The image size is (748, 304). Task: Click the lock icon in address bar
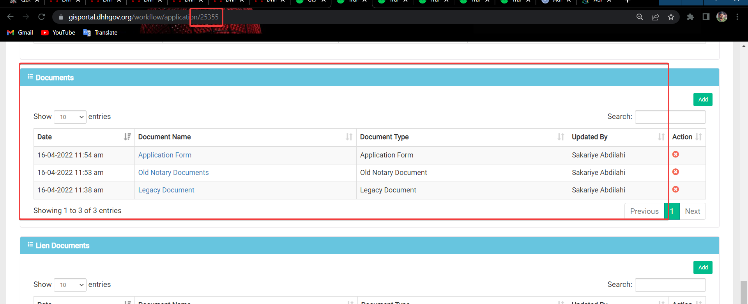pyautogui.click(x=60, y=17)
